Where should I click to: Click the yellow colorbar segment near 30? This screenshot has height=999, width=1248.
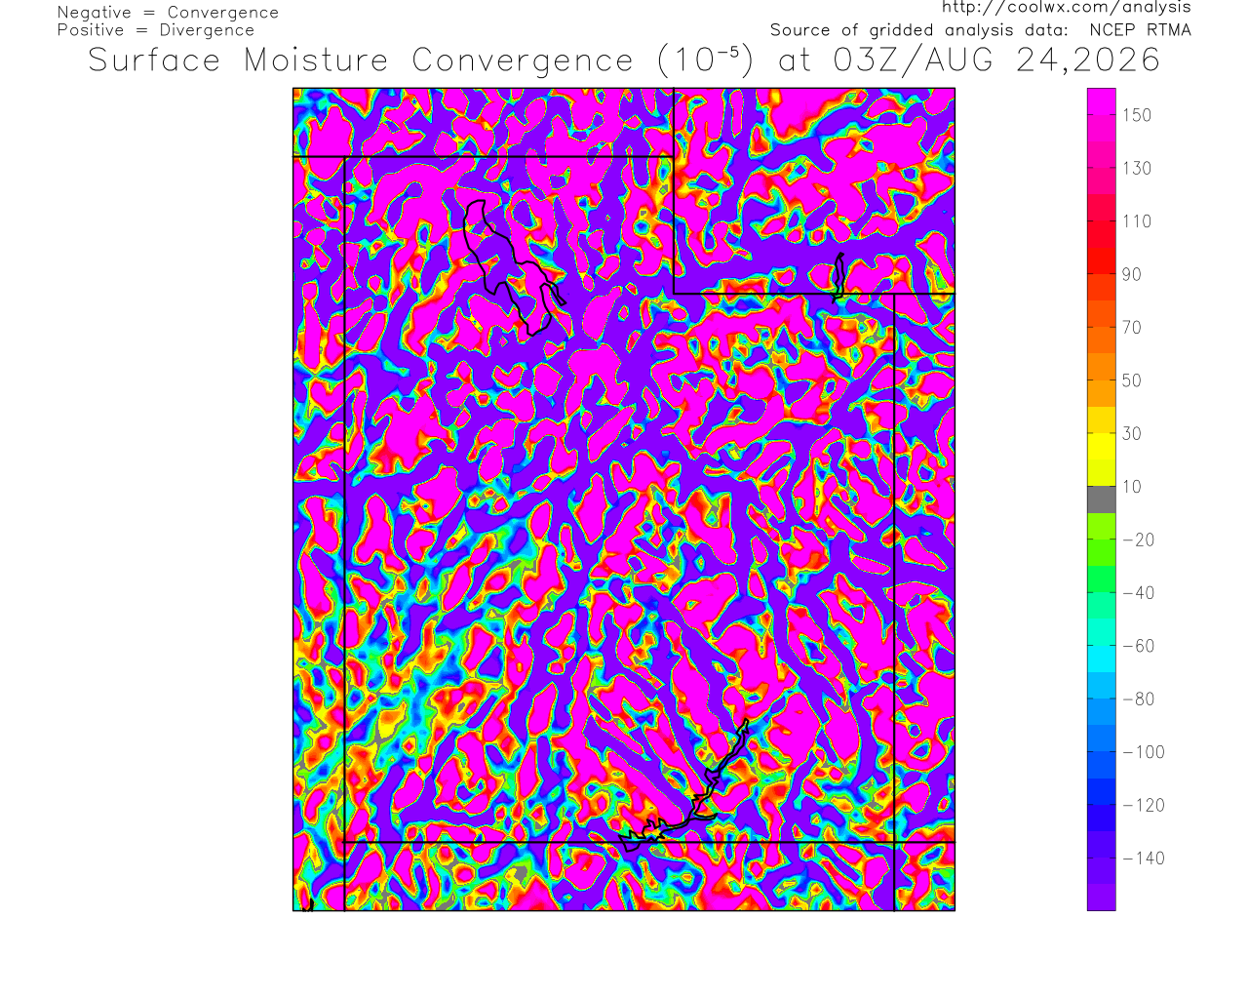click(x=1102, y=433)
